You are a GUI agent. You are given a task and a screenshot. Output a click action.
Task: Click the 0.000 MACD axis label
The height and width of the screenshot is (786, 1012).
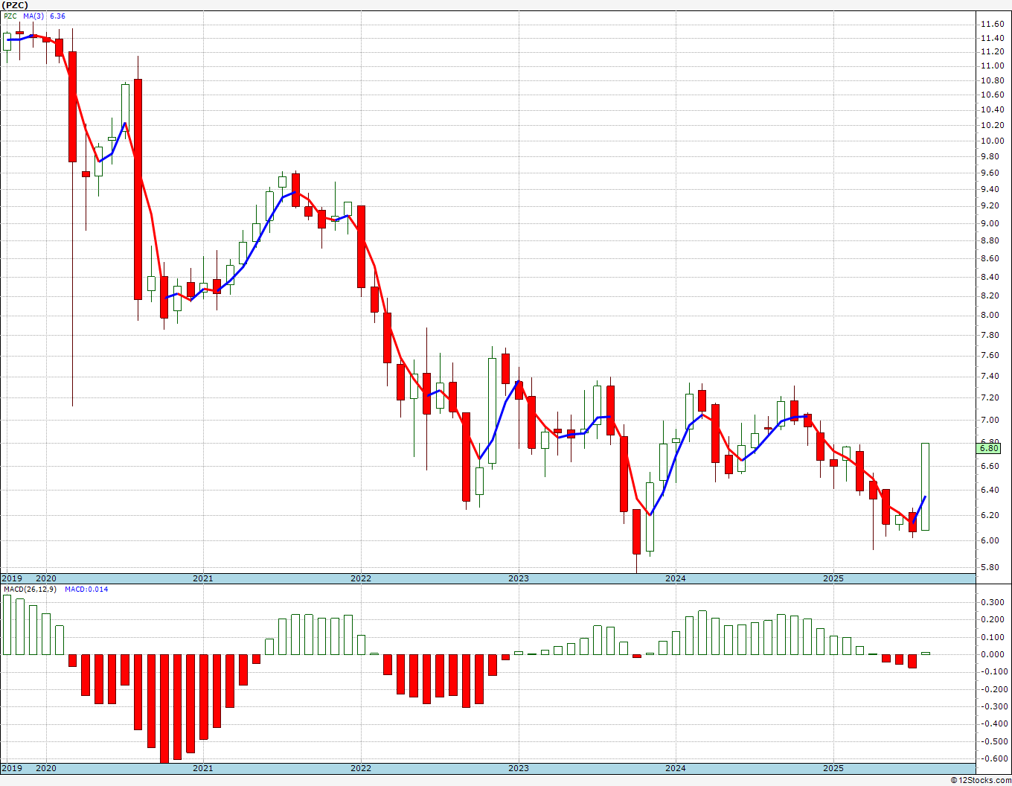tap(992, 654)
